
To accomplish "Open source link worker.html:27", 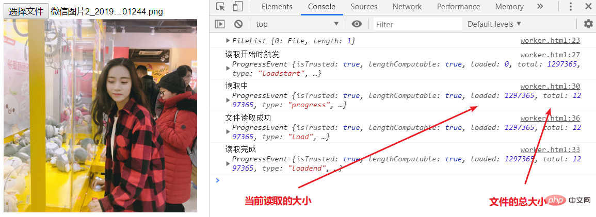I will tap(550, 55).
